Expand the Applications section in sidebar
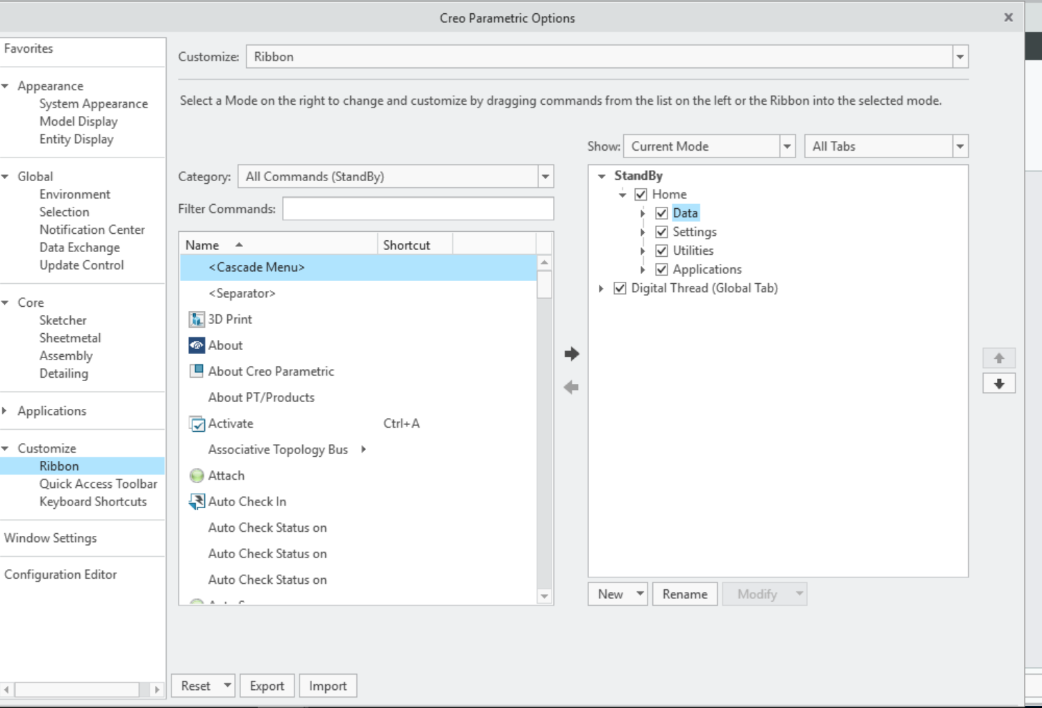This screenshot has width=1042, height=708. [x=5, y=411]
